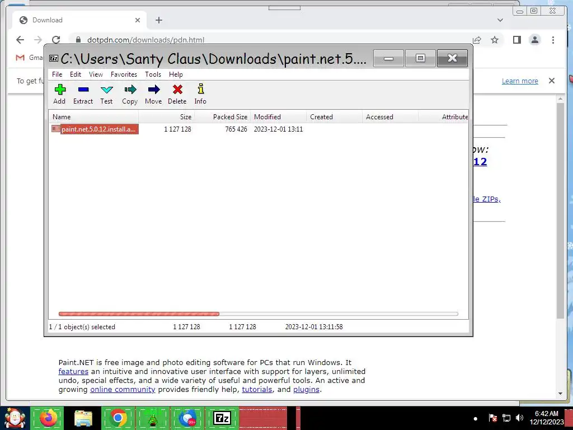Screen dimensions: 573x430
Task: Click the Chrome page vertical scrollbar
Action: pyautogui.click(x=561, y=211)
